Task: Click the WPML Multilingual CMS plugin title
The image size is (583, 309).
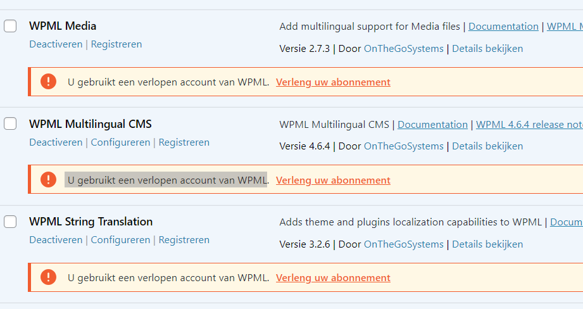Action: click(91, 124)
